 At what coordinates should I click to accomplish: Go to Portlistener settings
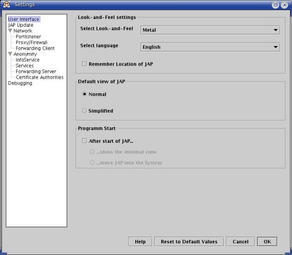pyautogui.click(x=28, y=37)
